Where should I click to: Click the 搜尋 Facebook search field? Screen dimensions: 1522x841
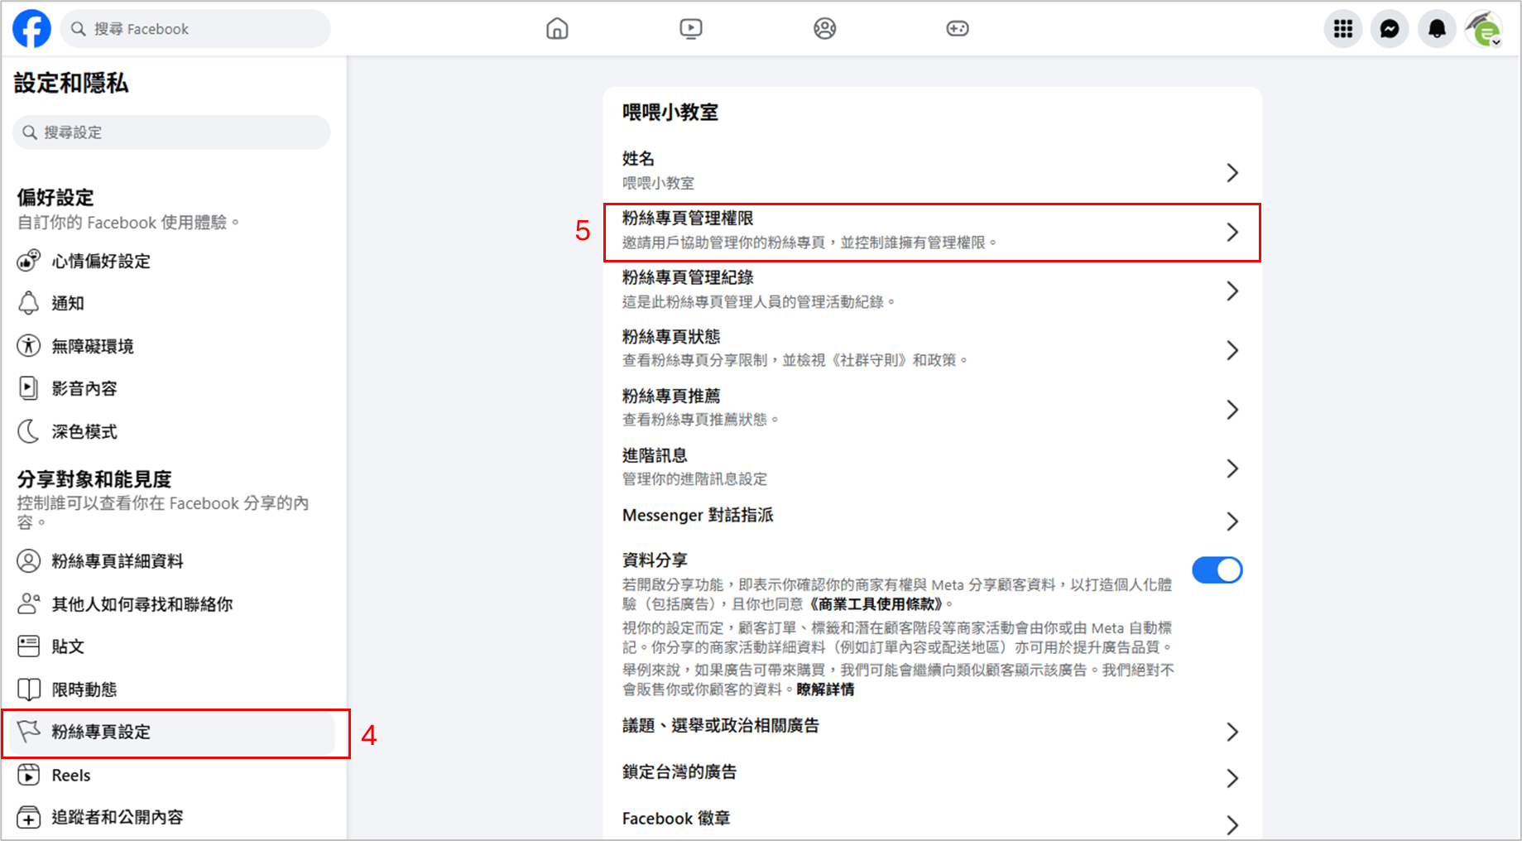pos(195,29)
